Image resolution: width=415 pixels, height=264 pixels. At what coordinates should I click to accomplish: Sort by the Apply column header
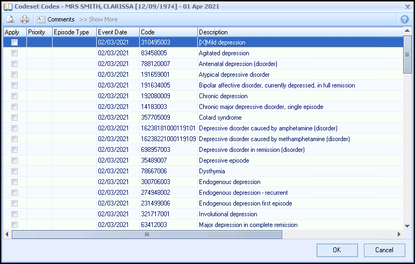point(15,32)
